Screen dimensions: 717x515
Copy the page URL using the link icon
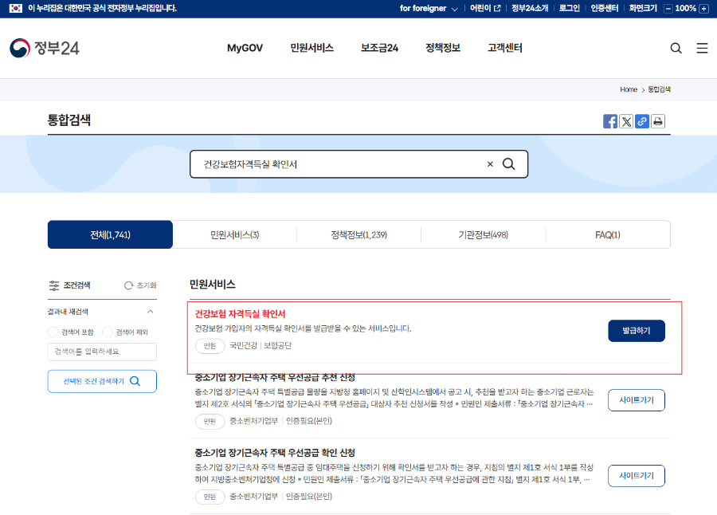coord(642,121)
